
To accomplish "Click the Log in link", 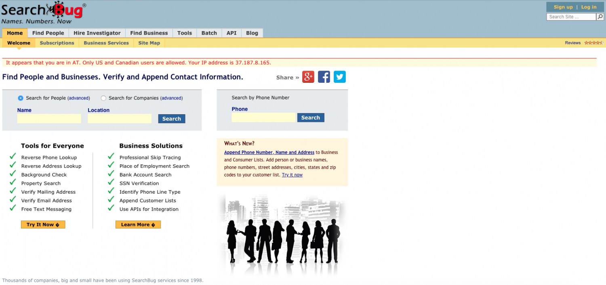I will click(589, 7).
